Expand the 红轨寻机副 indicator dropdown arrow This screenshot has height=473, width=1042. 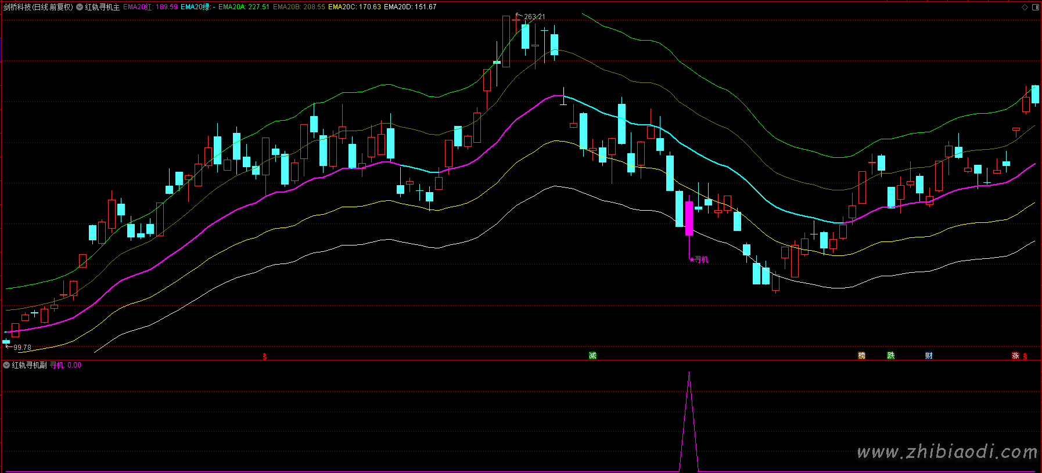pos(6,365)
